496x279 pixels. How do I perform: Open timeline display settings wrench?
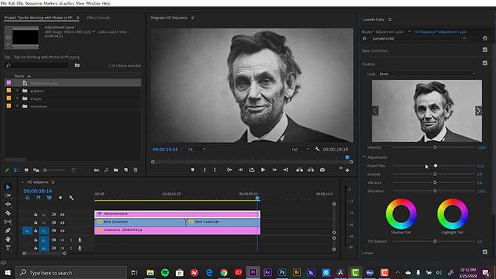click(x=71, y=198)
